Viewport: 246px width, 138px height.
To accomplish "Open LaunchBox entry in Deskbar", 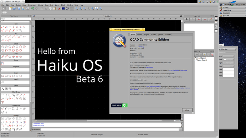I will [232, 10].
